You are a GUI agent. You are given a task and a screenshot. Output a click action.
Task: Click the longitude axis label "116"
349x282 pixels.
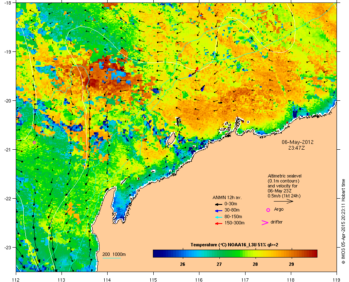pos(199,280)
